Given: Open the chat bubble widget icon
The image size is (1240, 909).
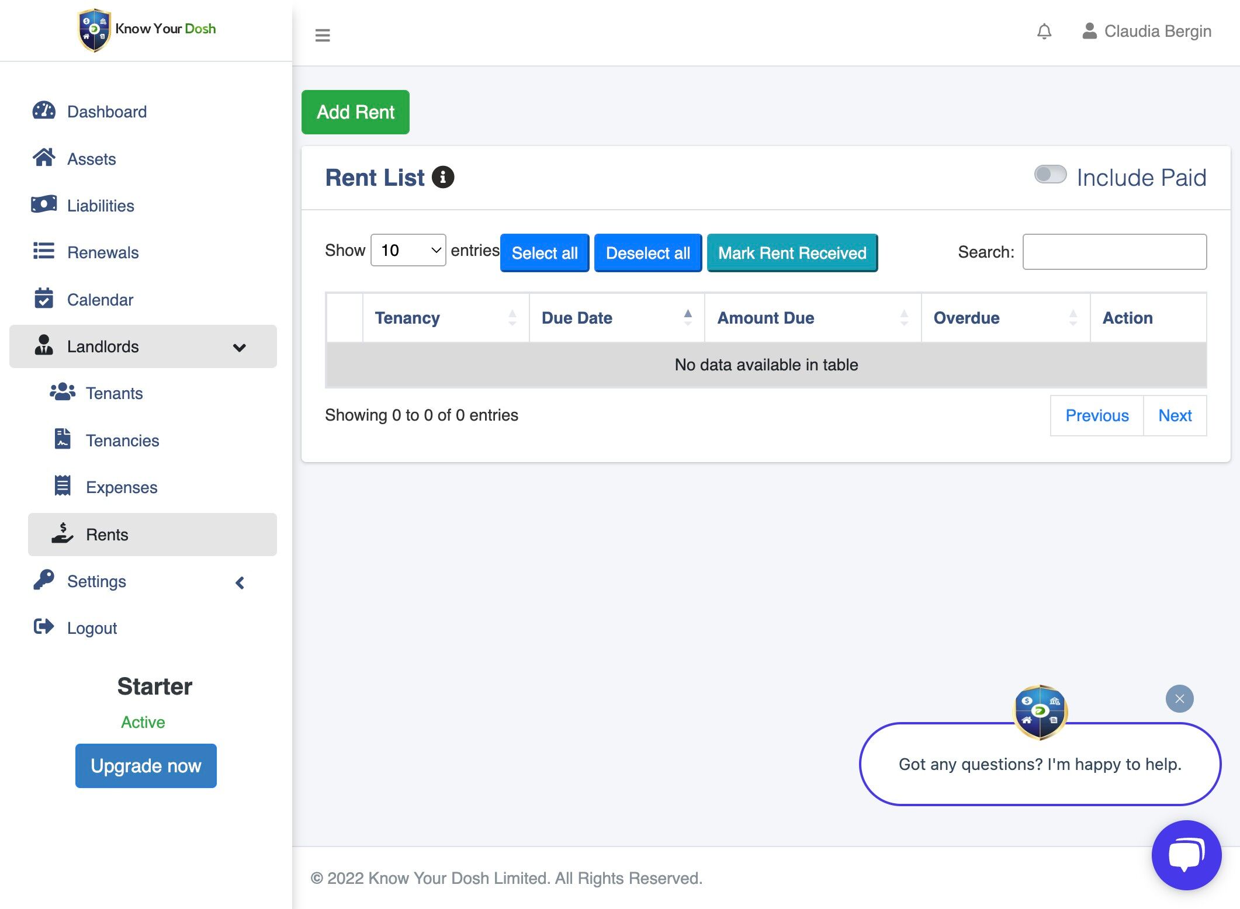Looking at the screenshot, I should point(1186,855).
